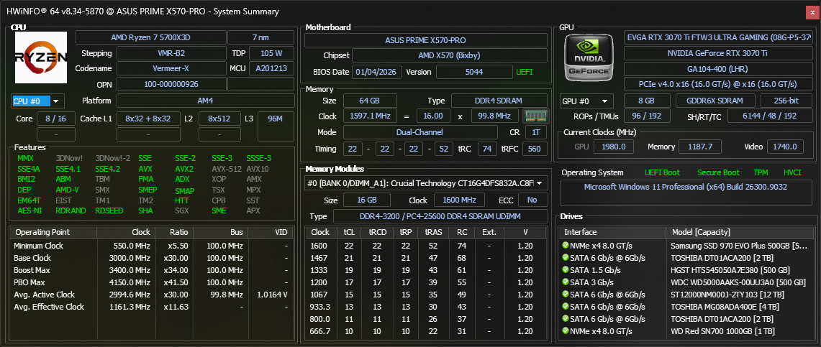Click the BIOS version 5044 value
The height and width of the screenshot is (347, 821).
[474, 72]
